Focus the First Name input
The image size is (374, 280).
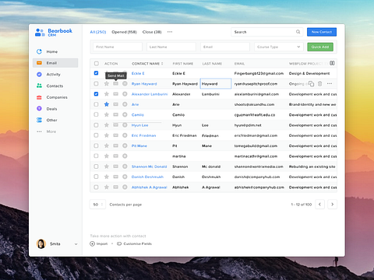click(x=118, y=47)
